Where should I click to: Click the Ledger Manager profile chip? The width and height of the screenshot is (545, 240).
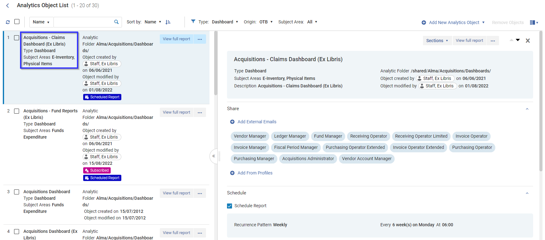tap(290, 136)
